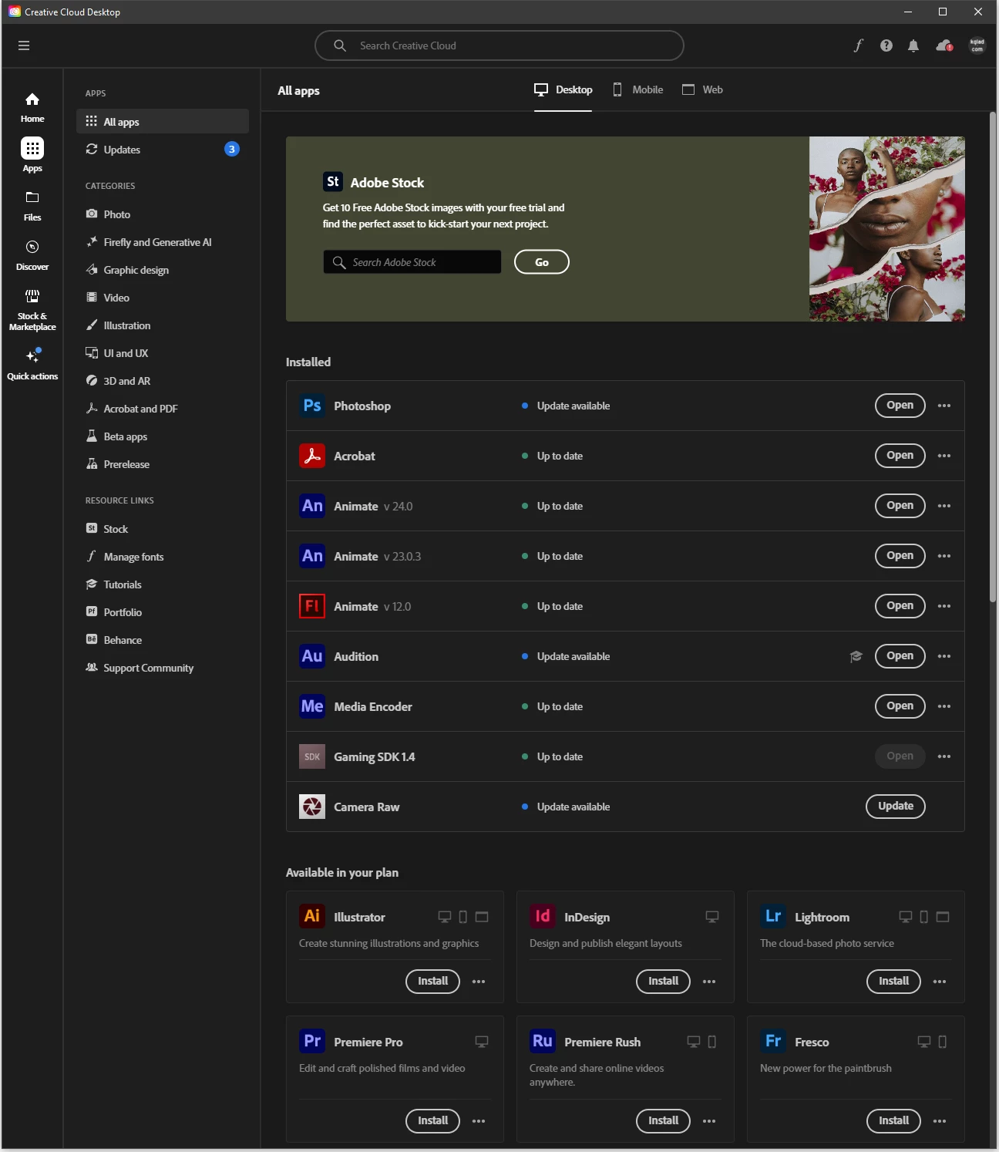The height and width of the screenshot is (1152, 999).
Task: Open Behance resource link
Action: (x=163, y=639)
